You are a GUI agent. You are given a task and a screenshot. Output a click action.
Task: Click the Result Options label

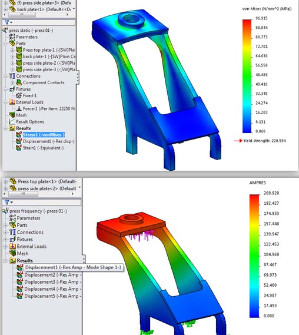30,121
